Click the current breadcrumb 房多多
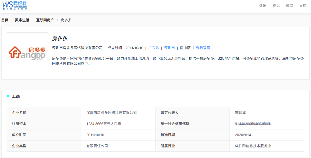The image size is (311, 158). click(x=66, y=20)
